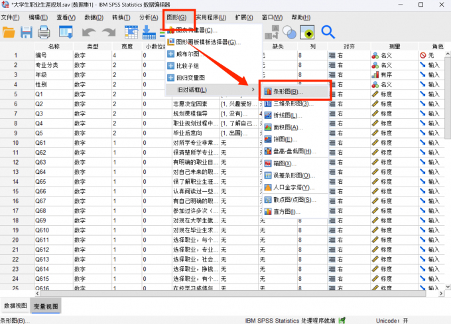Click the processor ready status icon
The height and width of the screenshot is (324, 451).
[x=342, y=320]
